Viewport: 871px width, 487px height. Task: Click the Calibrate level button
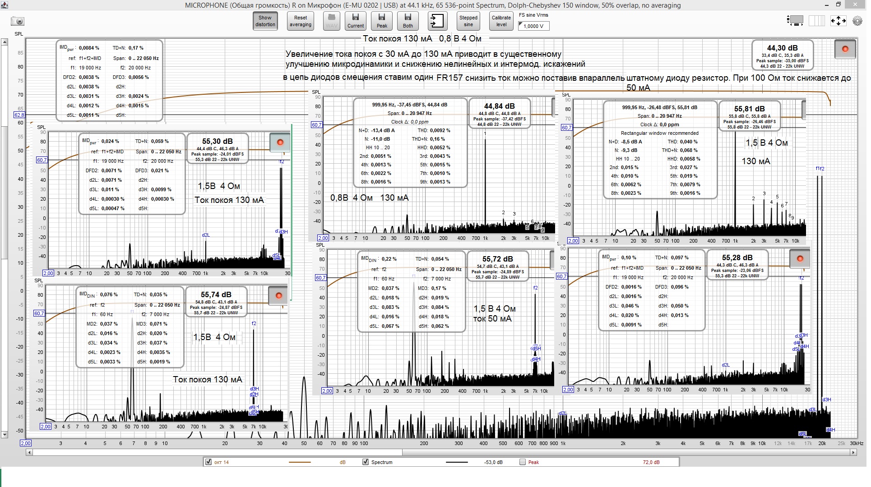[x=501, y=21]
